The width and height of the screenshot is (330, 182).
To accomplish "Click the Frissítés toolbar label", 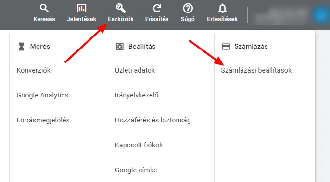I will (157, 19).
